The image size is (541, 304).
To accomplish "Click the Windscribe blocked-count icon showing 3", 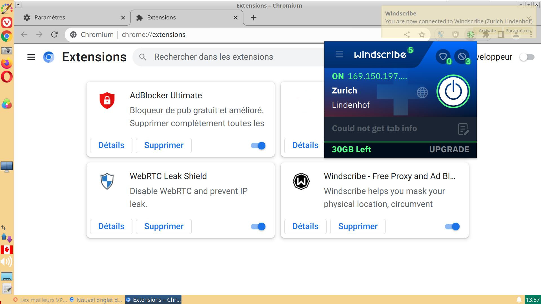I will [462, 57].
